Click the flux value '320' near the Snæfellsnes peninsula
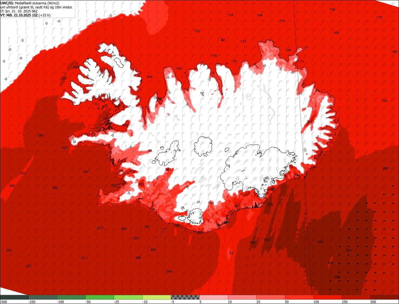 pyautogui.click(x=65, y=148)
